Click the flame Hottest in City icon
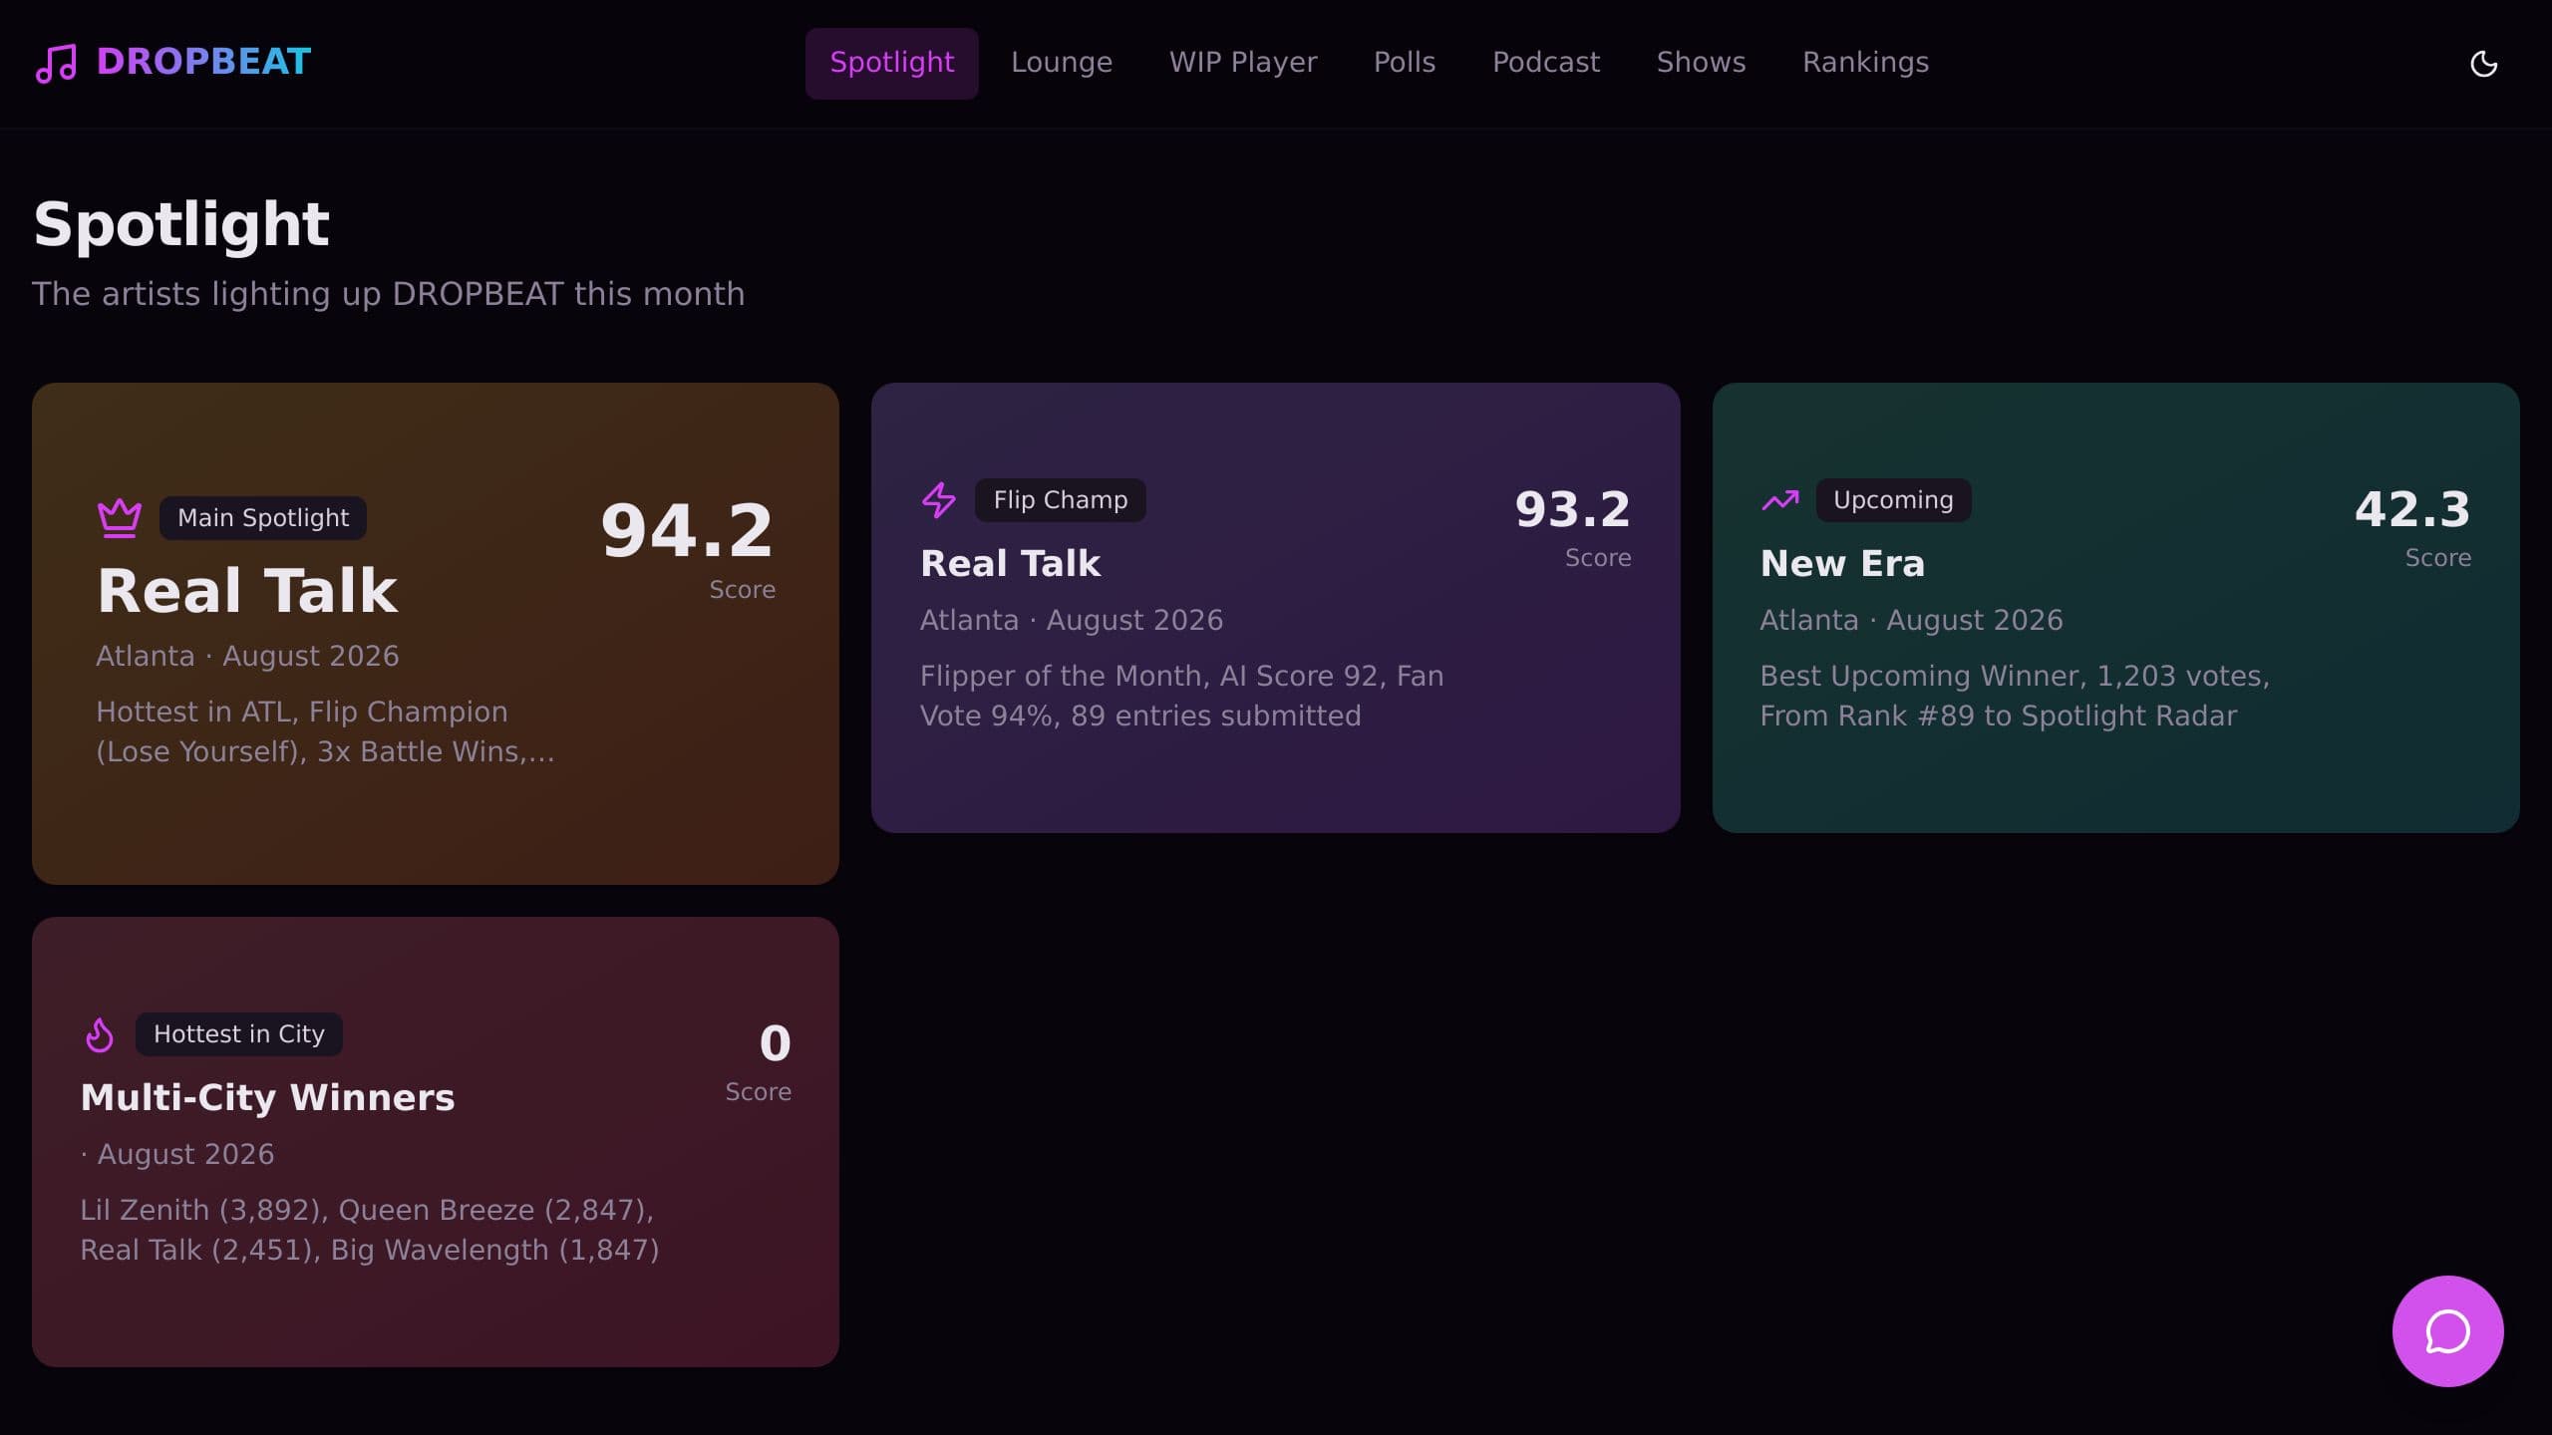Image resolution: width=2552 pixels, height=1435 pixels. (x=100, y=1034)
